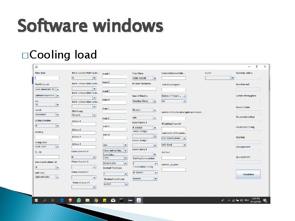The image size is (295, 221).
Task: Click the Calculation button
Action: pos(248,174)
